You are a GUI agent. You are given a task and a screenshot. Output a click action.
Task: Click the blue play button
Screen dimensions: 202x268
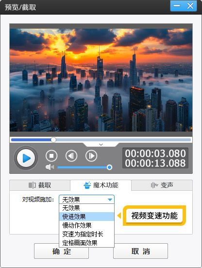coord(26,158)
